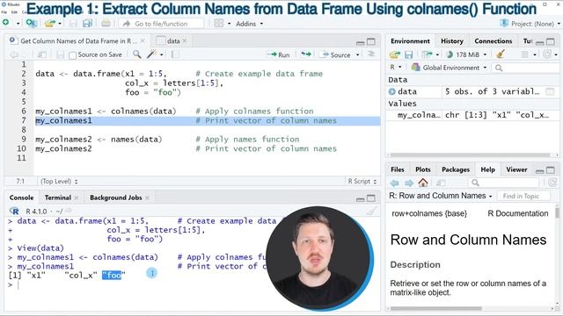Switch to the History tab
563x316 pixels.
click(x=451, y=41)
